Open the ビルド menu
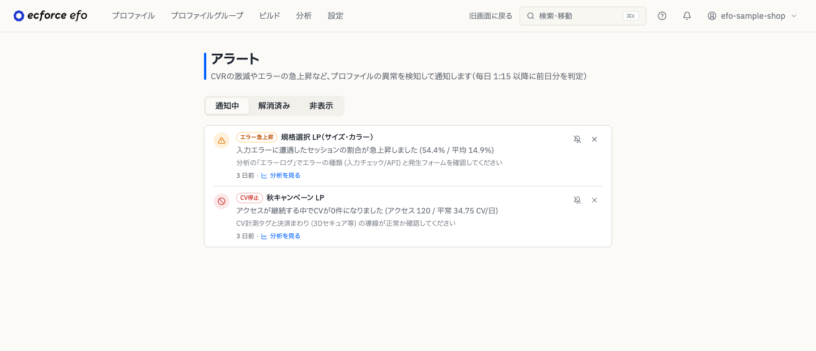This screenshot has height=351, width=816. [270, 16]
